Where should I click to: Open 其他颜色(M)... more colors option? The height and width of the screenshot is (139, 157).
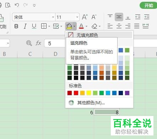tap(99, 103)
